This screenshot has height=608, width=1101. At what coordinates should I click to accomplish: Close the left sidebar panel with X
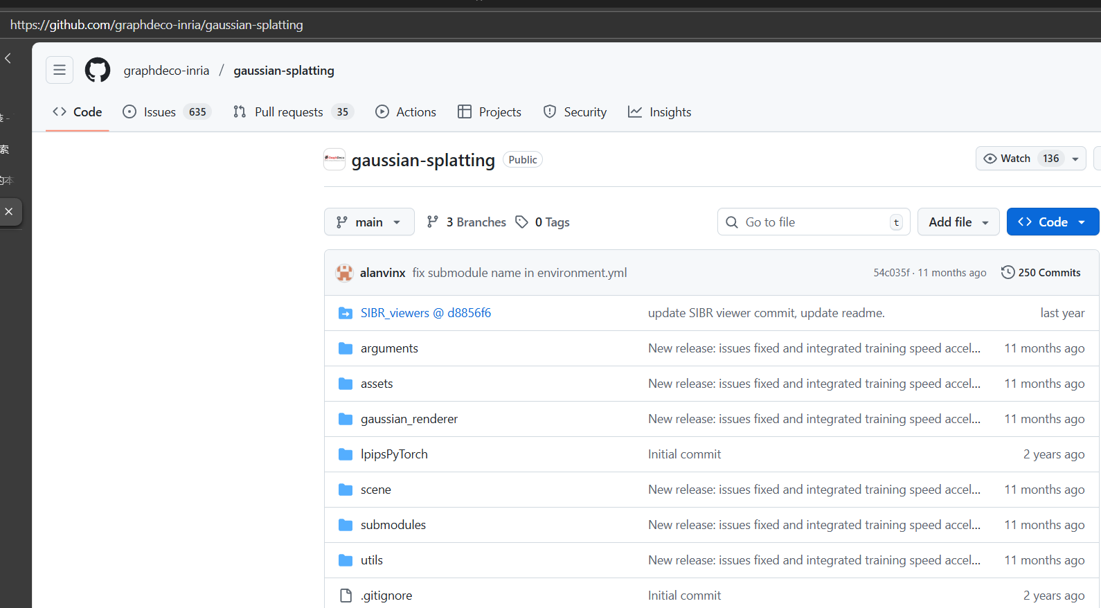(x=9, y=211)
